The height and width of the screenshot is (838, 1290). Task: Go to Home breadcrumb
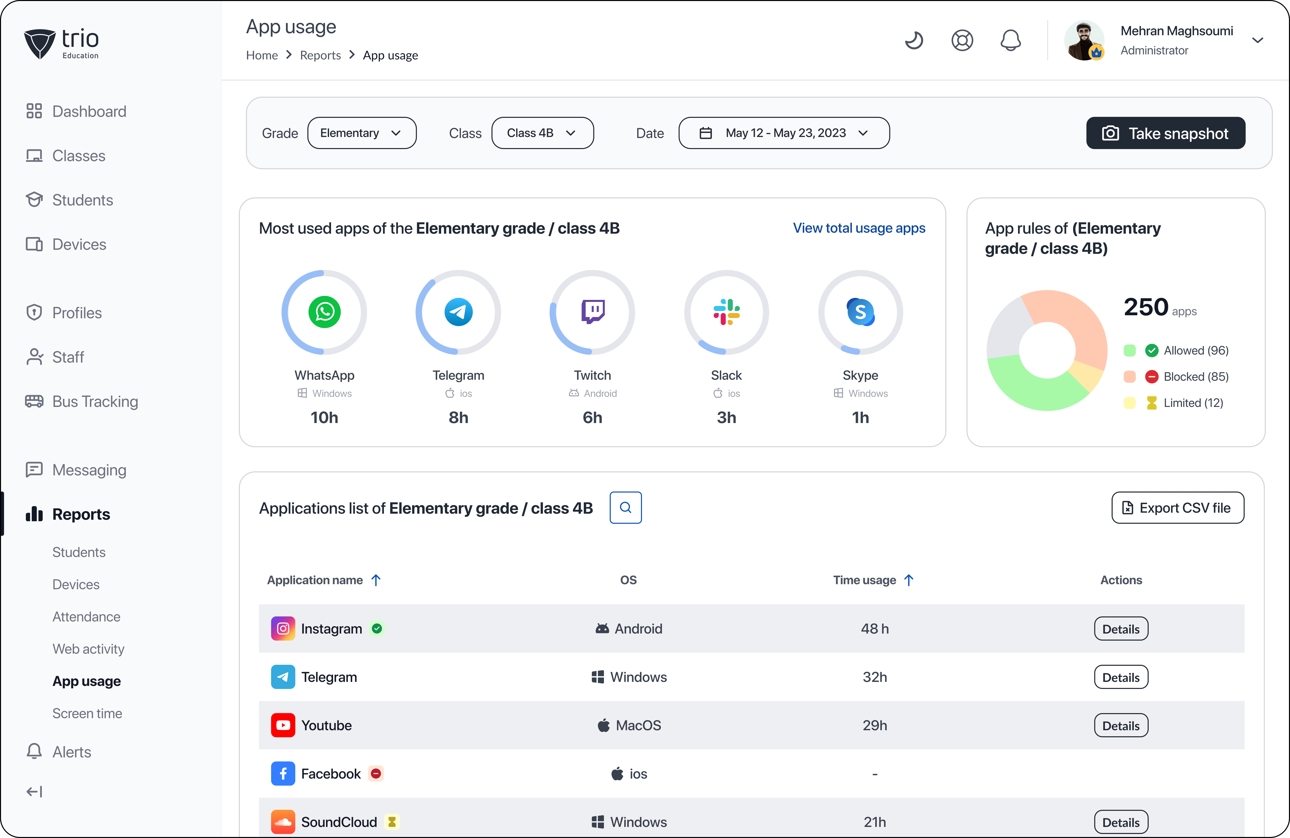click(262, 55)
